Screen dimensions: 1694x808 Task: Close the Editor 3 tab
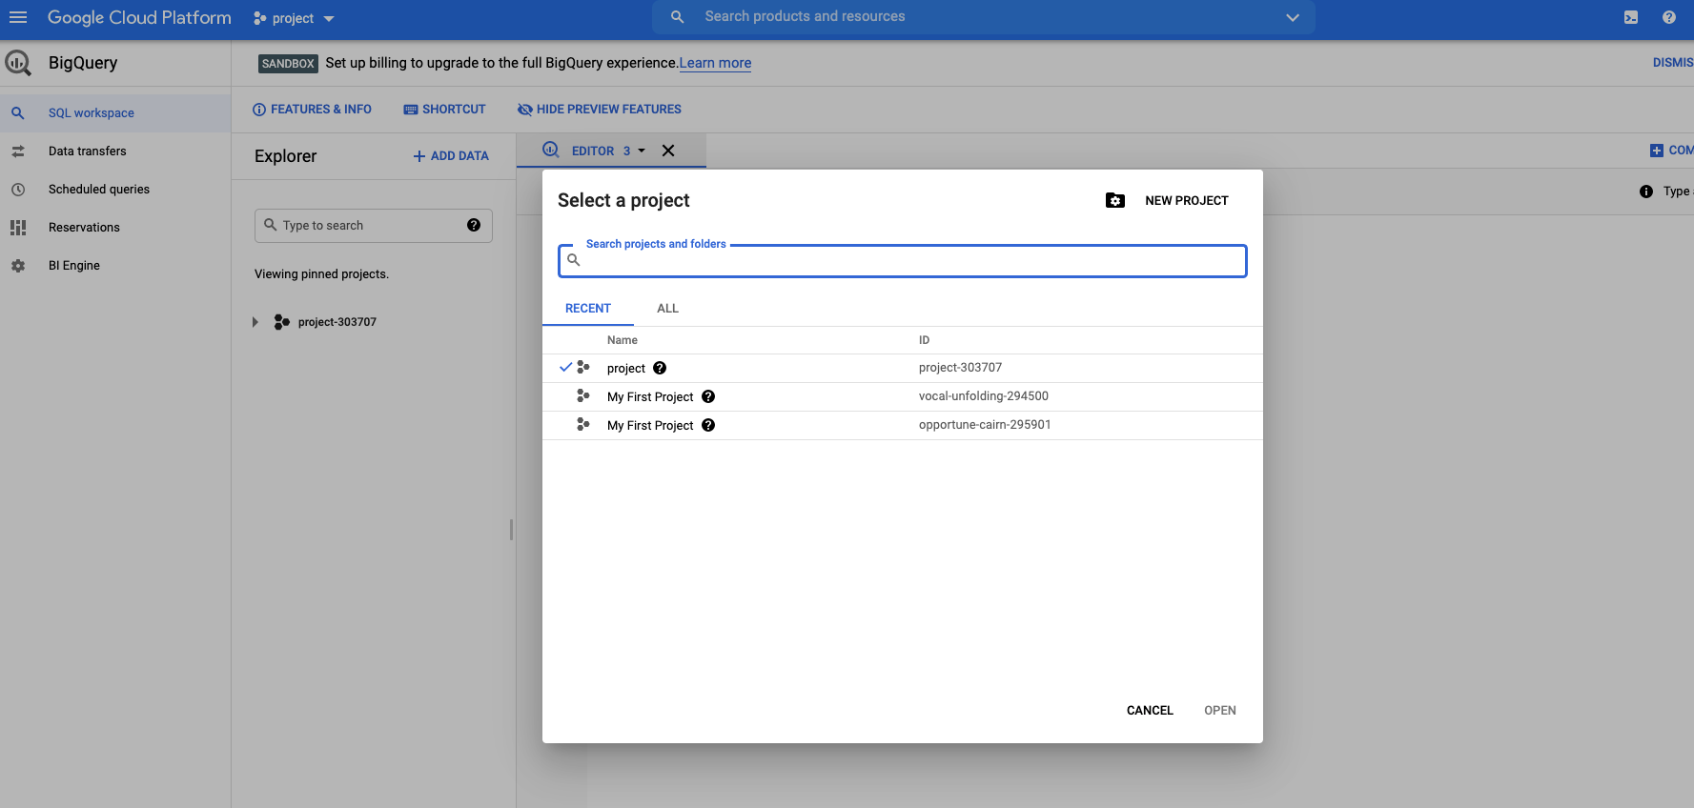pos(668,151)
